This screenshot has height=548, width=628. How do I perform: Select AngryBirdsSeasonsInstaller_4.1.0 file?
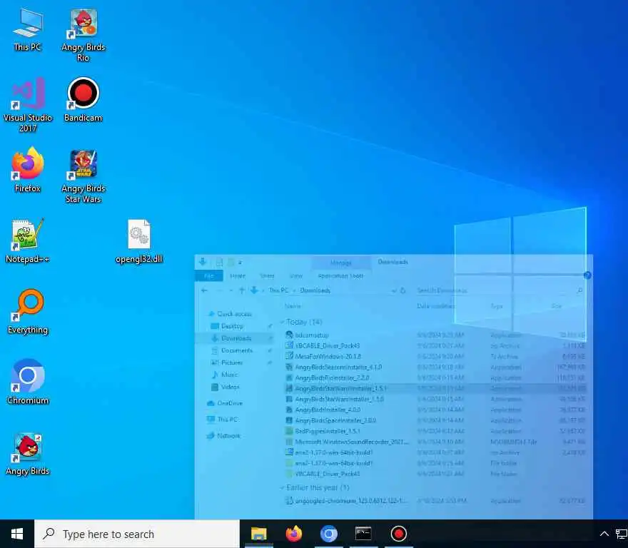pos(435,367)
